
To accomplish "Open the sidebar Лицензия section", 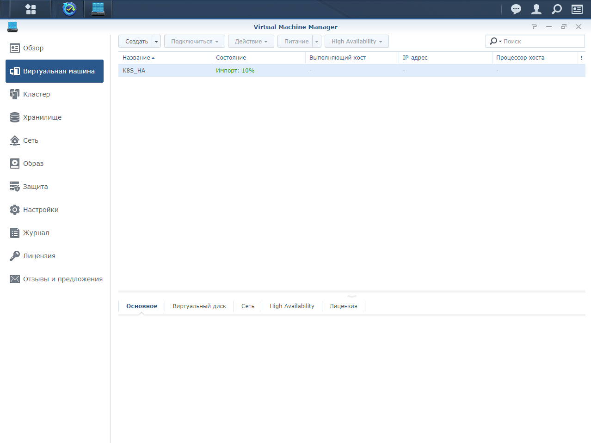I will pyautogui.click(x=55, y=256).
